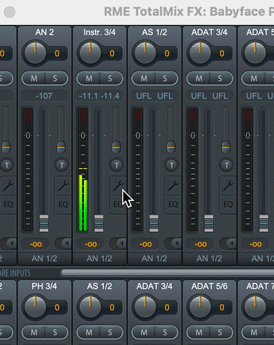Click the Instr. 3/4 volume fader

point(99,223)
